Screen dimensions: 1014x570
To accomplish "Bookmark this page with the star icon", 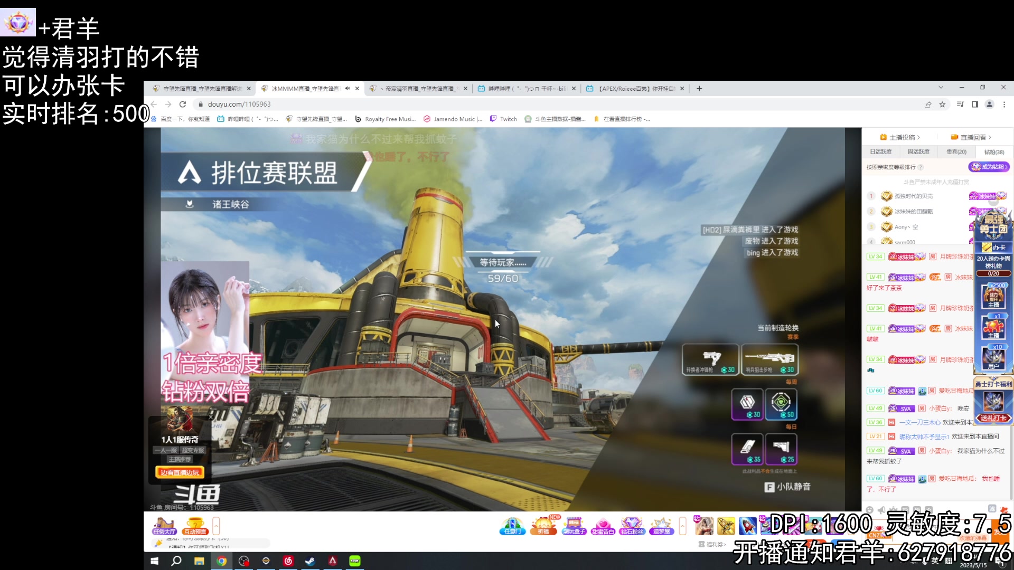I will [942, 104].
